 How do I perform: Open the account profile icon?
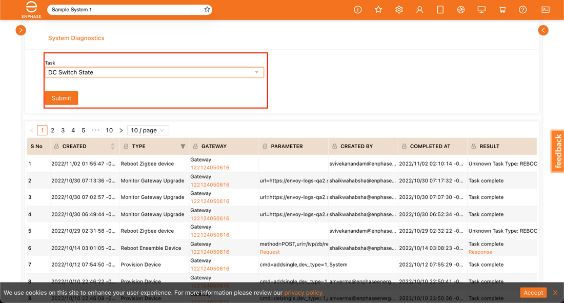pos(419,9)
